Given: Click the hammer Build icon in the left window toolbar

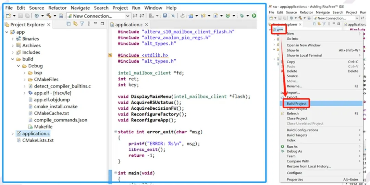Looking at the screenshot, I should point(49,16).
